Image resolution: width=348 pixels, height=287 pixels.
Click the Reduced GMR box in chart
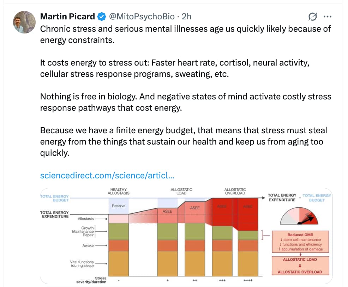pyautogui.click(x=300, y=242)
